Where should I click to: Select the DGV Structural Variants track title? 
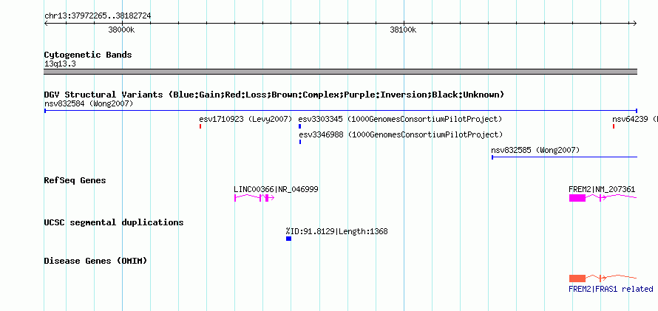274,95
